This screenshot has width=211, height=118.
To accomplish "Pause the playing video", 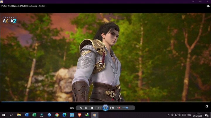I will (x=105, y=108).
